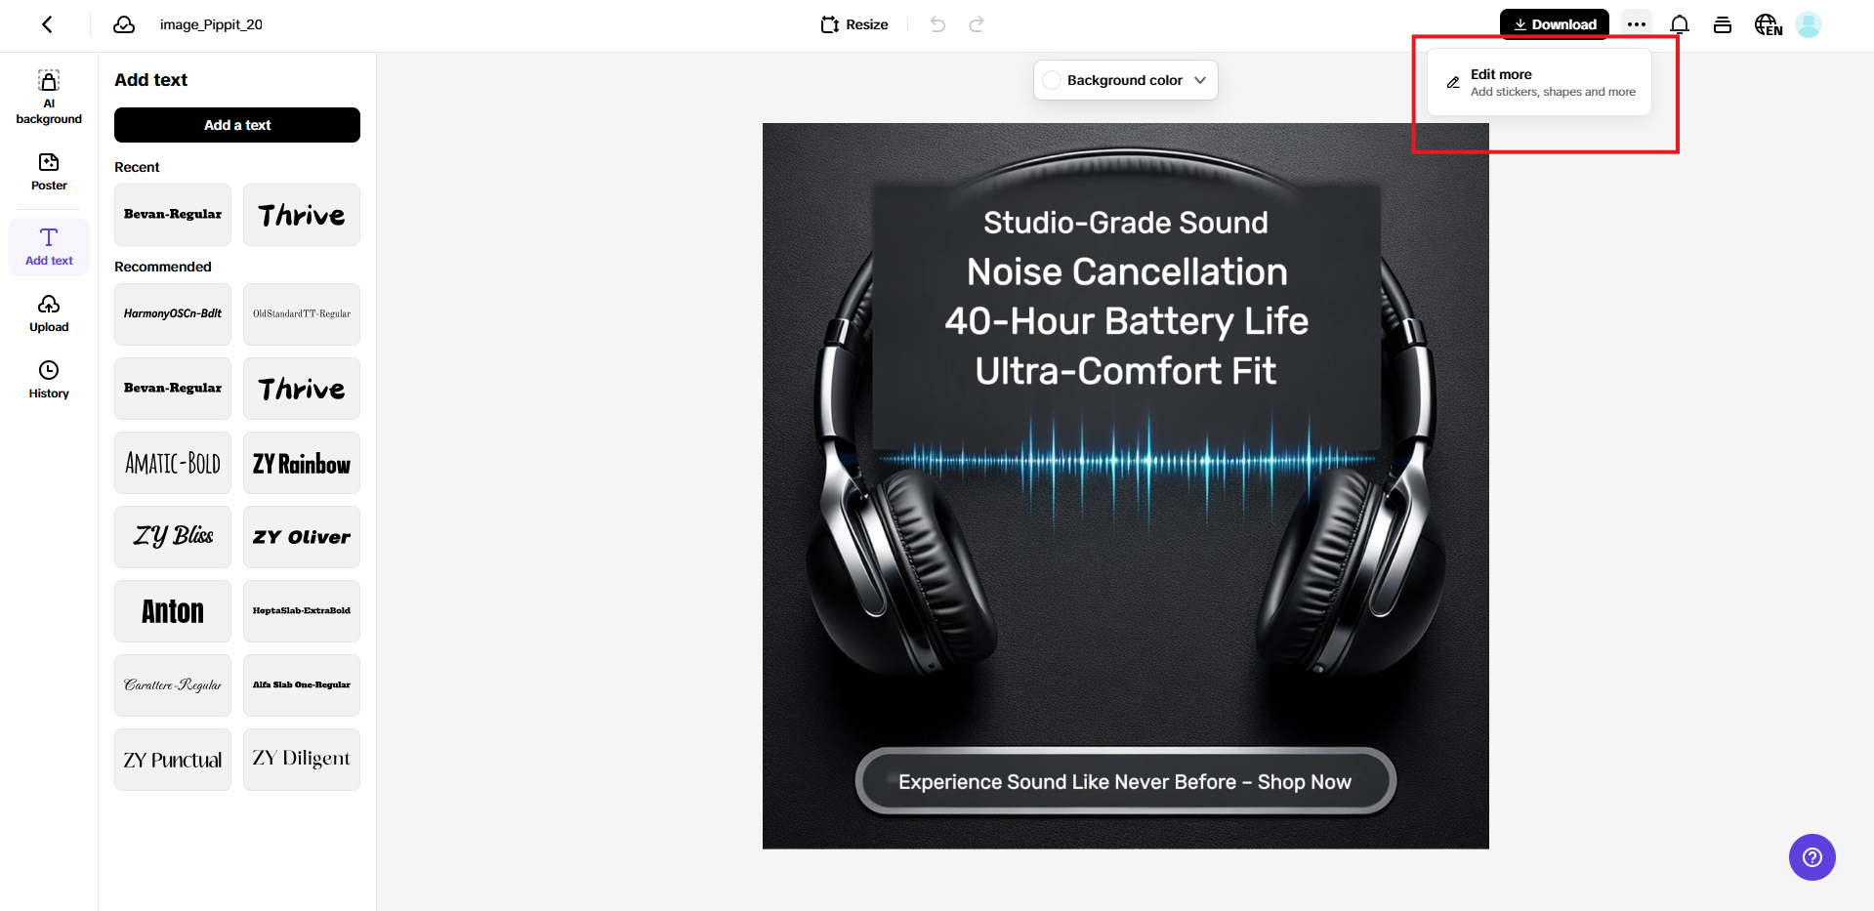Change language with the globe icon
Viewport: 1874px width, 911px height.
tap(1769, 24)
